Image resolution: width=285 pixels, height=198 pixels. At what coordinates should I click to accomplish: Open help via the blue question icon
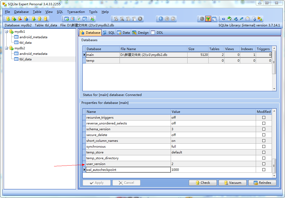coord(223,19)
